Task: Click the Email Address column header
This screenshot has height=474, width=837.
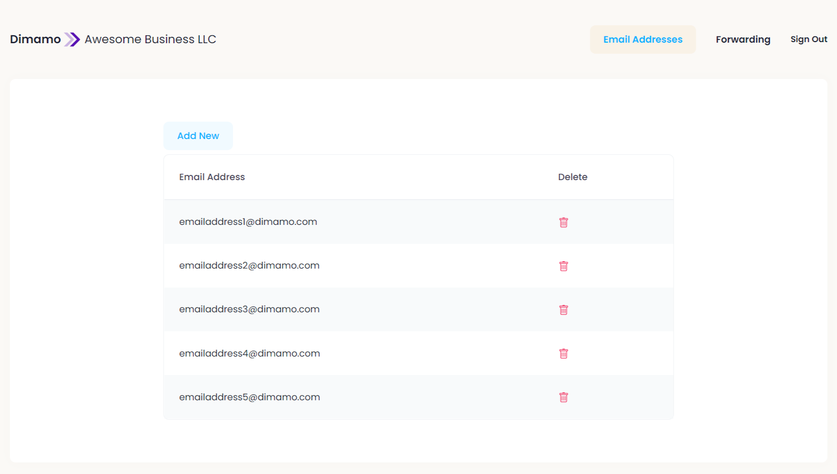Action: [212, 177]
